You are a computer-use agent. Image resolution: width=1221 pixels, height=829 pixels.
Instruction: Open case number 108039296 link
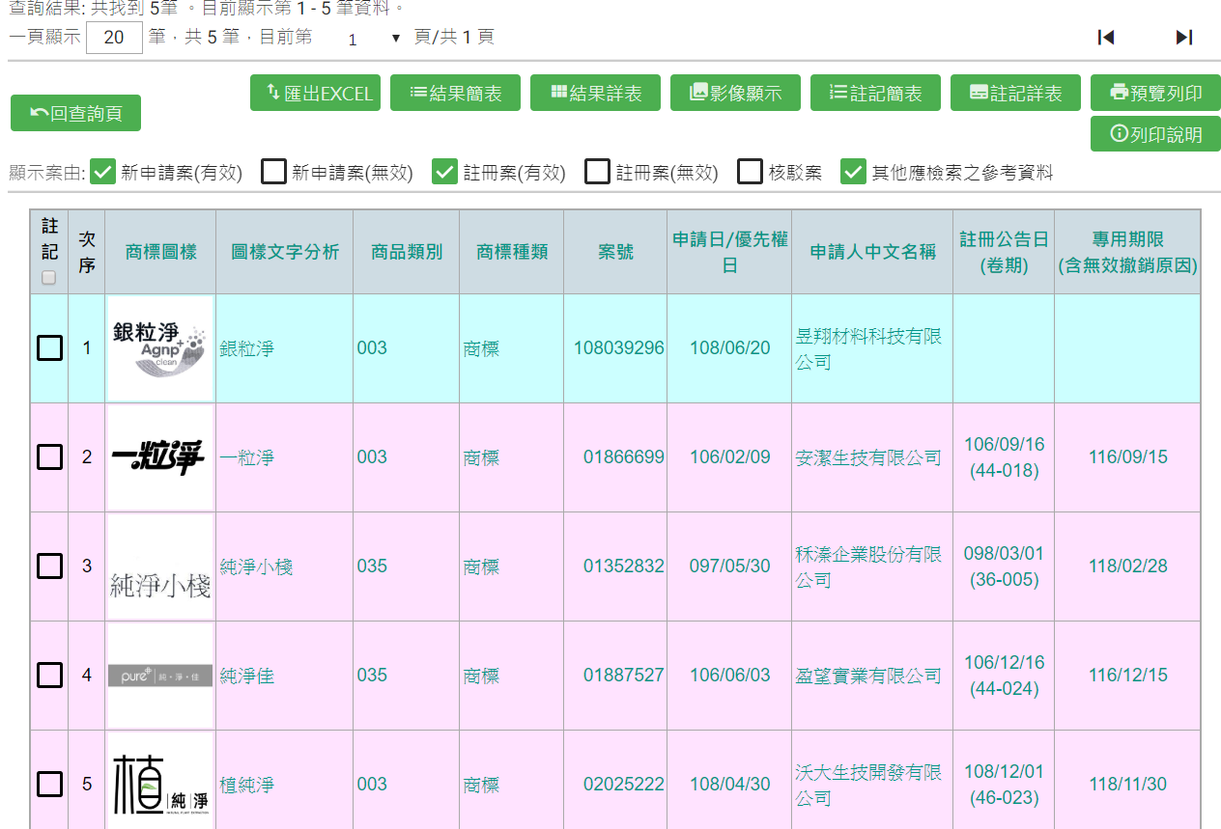(618, 347)
